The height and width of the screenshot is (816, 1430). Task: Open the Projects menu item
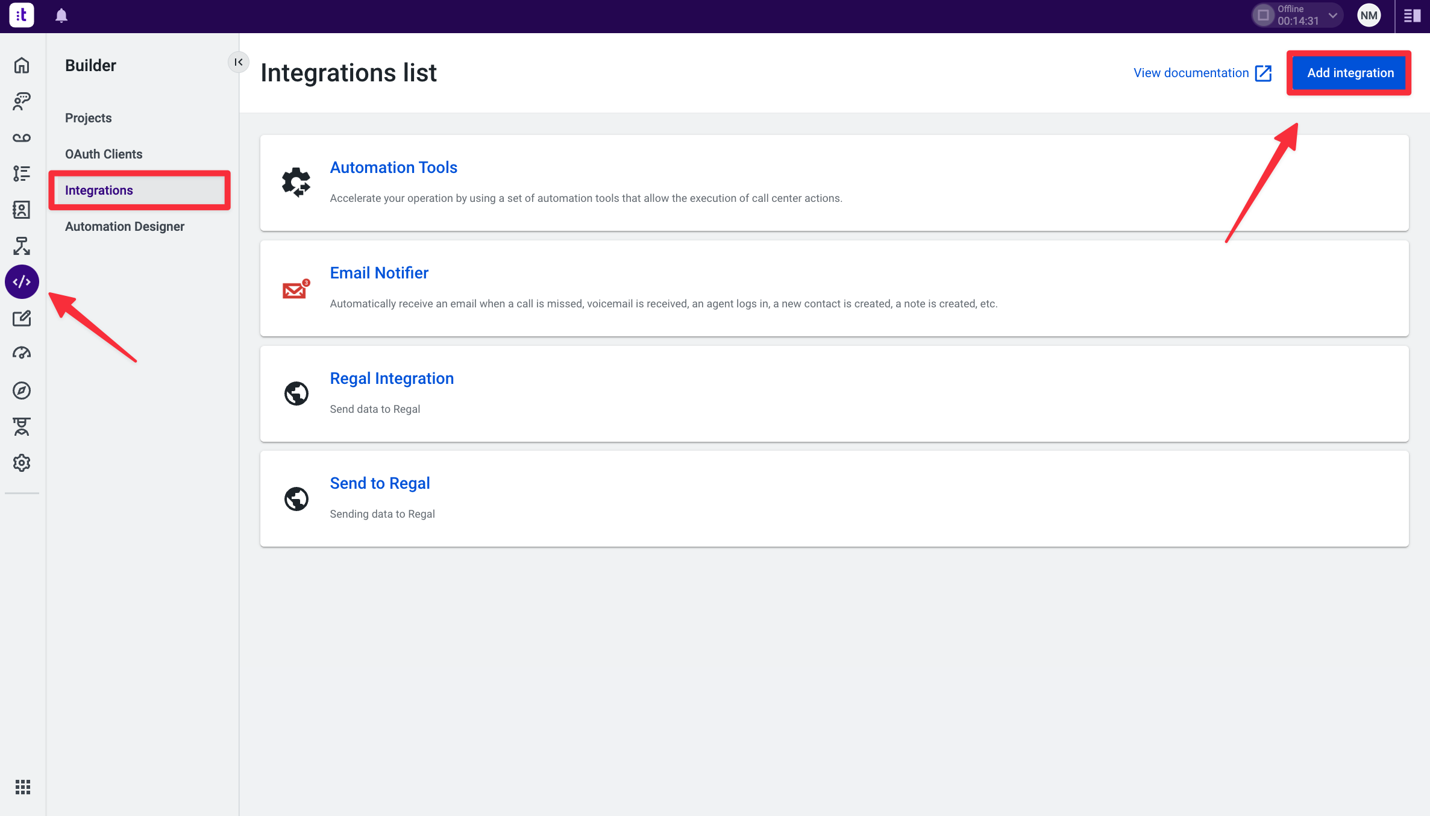89,118
